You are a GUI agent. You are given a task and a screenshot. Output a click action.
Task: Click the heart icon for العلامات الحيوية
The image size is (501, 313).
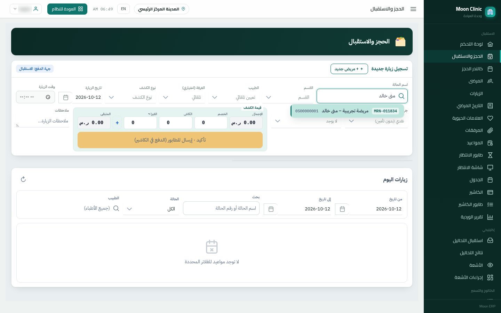(x=490, y=118)
